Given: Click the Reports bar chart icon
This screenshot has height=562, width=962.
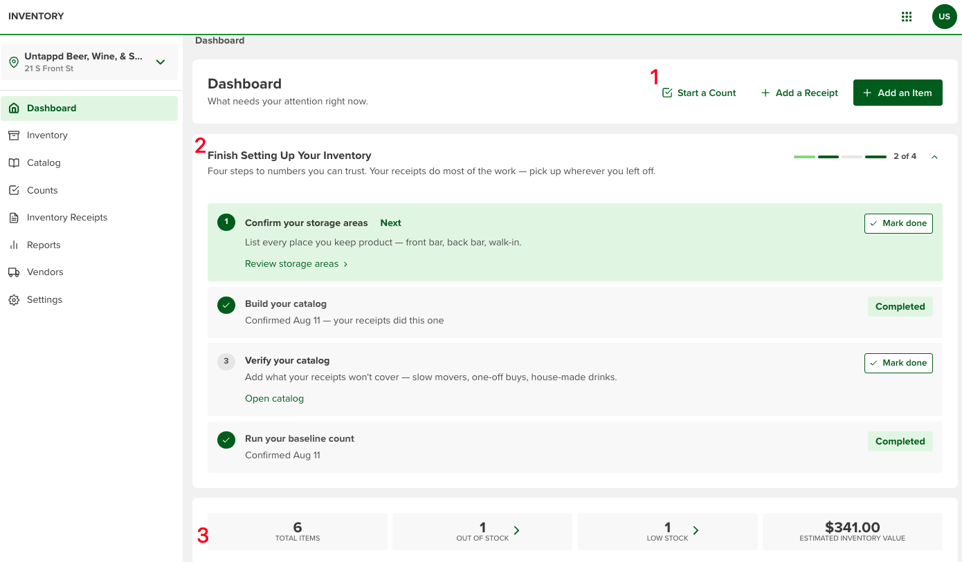Looking at the screenshot, I should coord(14,245).
